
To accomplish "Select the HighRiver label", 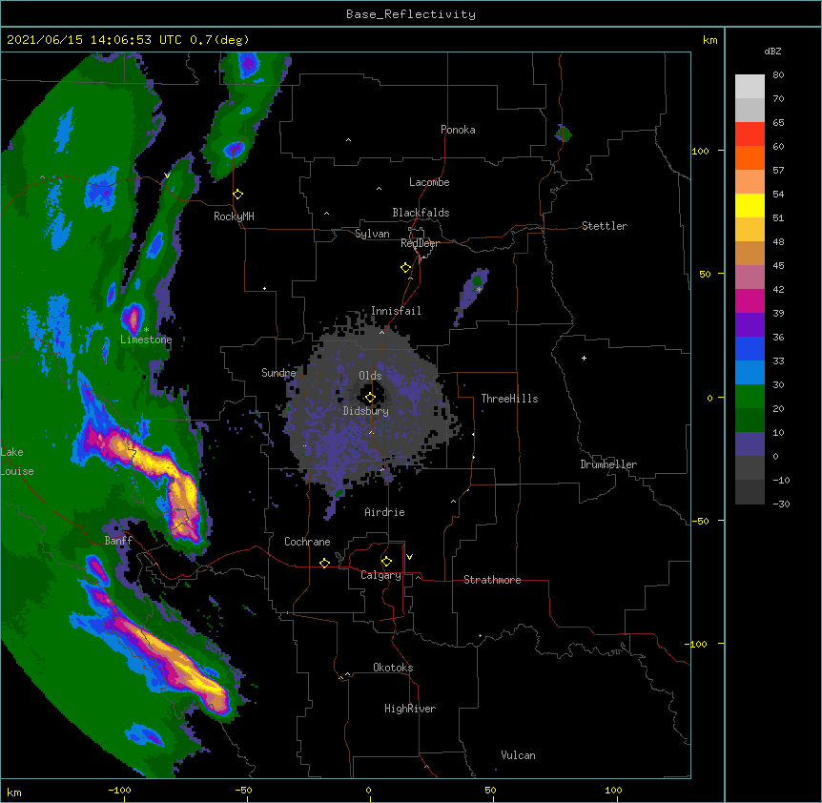I will tap(410, 709).
